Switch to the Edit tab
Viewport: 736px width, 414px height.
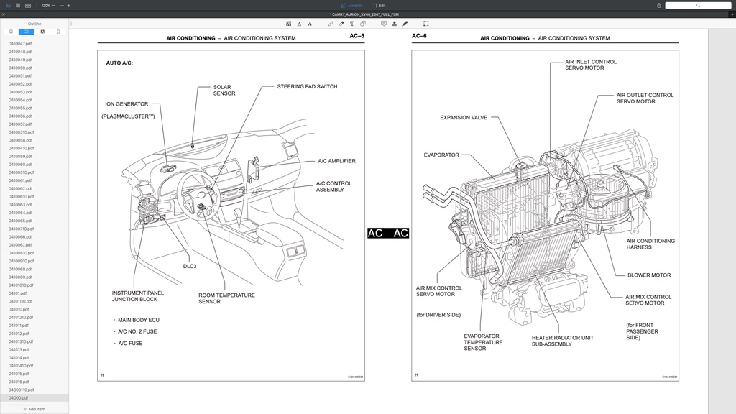pyautogui.click(x=382, y=5)
